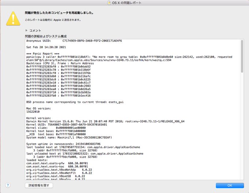Click the 'BSD process name' line with esets_gui
249x193 pixels.
tap(75, 102)
